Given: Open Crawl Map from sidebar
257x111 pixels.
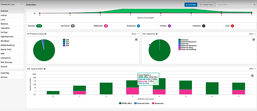Looking at the screenshot, I should coord(12,73).
